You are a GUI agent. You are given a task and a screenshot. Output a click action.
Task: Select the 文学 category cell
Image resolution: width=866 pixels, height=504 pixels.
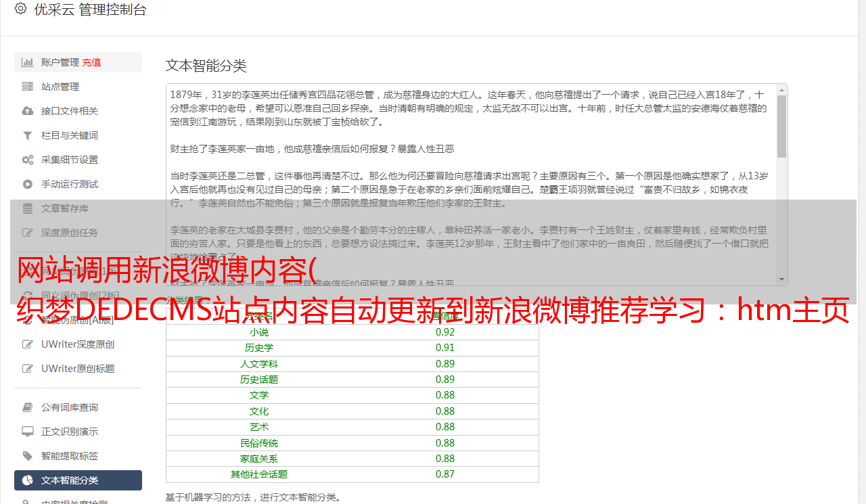(x=259, y=395)
